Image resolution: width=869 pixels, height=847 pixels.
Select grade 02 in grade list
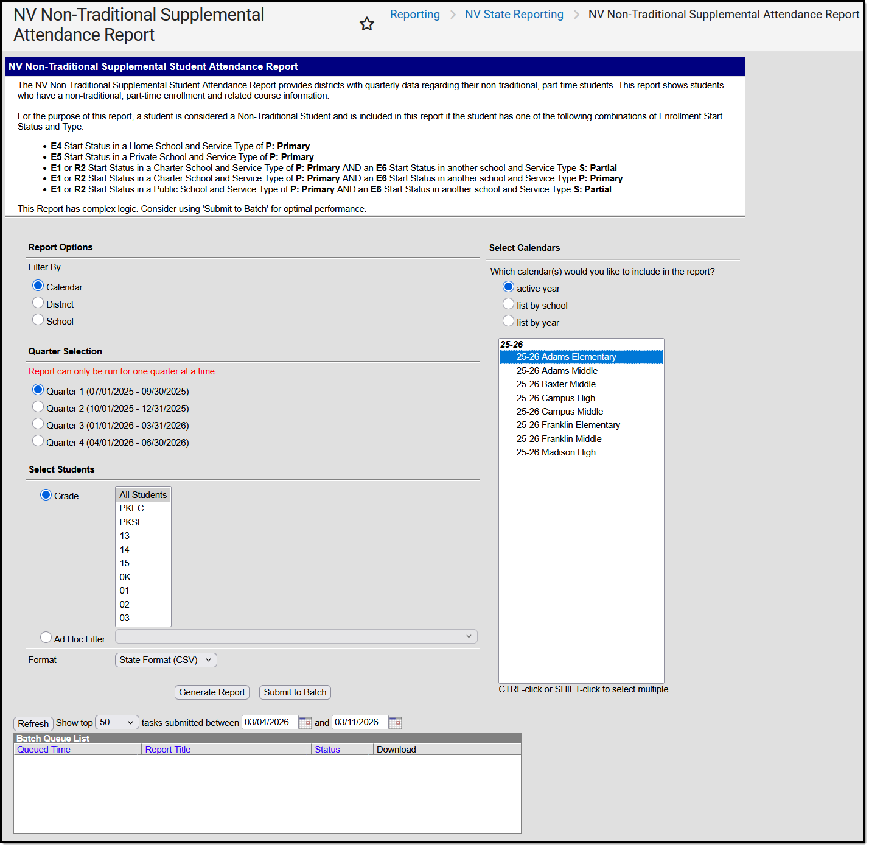pyautogui.click(x=143, y=605)
